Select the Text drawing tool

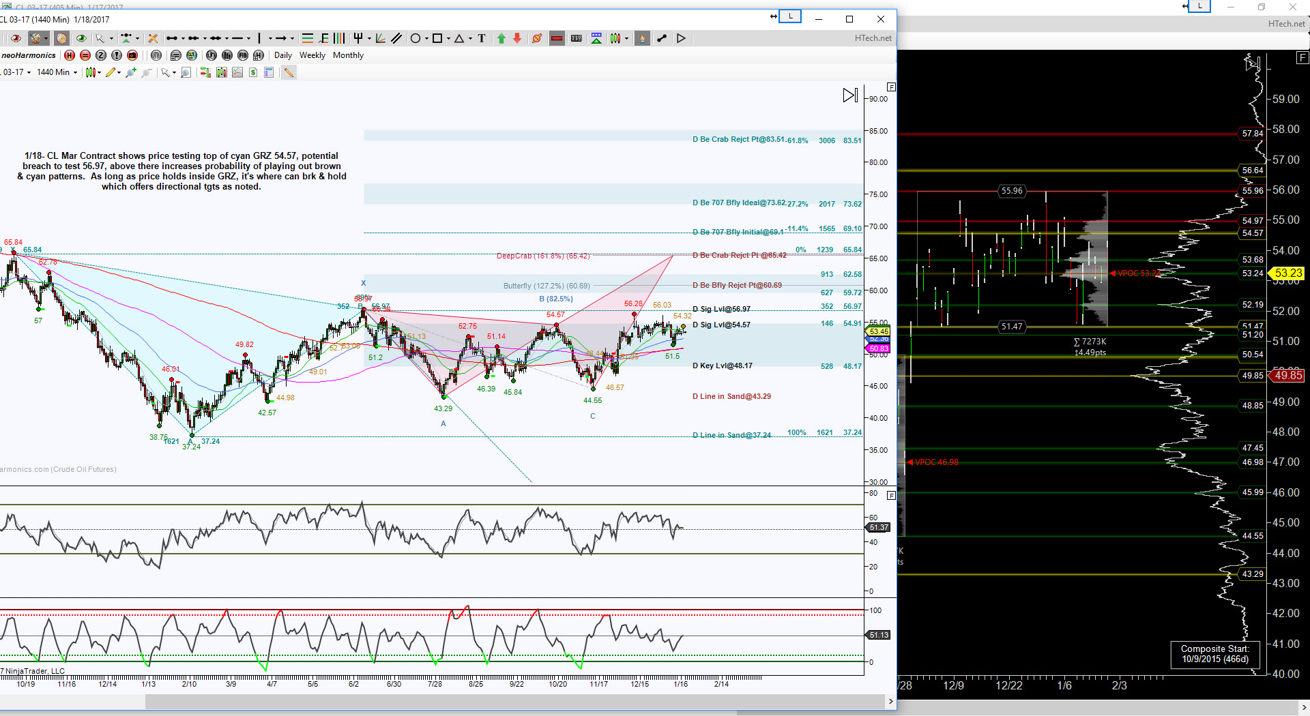(482, 39)
